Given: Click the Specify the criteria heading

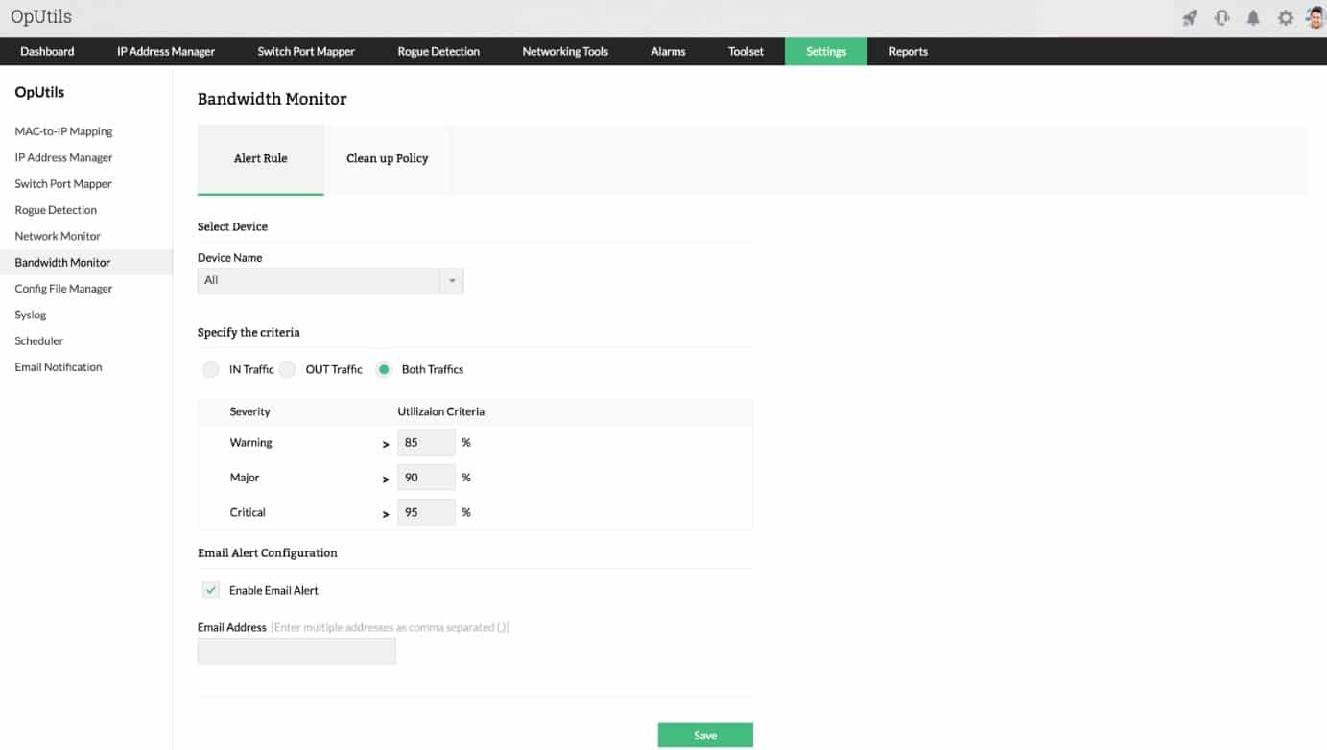Looking at the screenshot, I should point(249,333).
